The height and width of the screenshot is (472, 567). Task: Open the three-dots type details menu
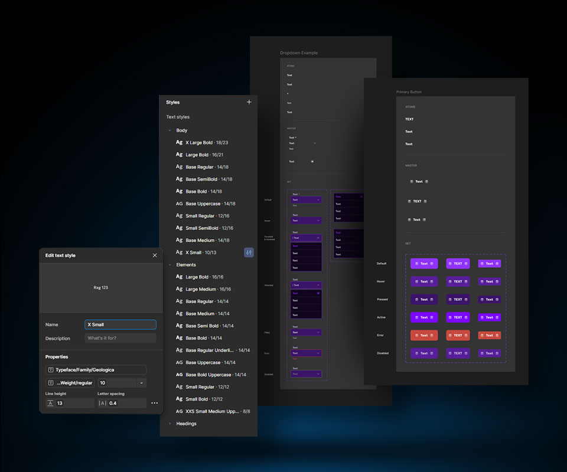coord(155,404)
